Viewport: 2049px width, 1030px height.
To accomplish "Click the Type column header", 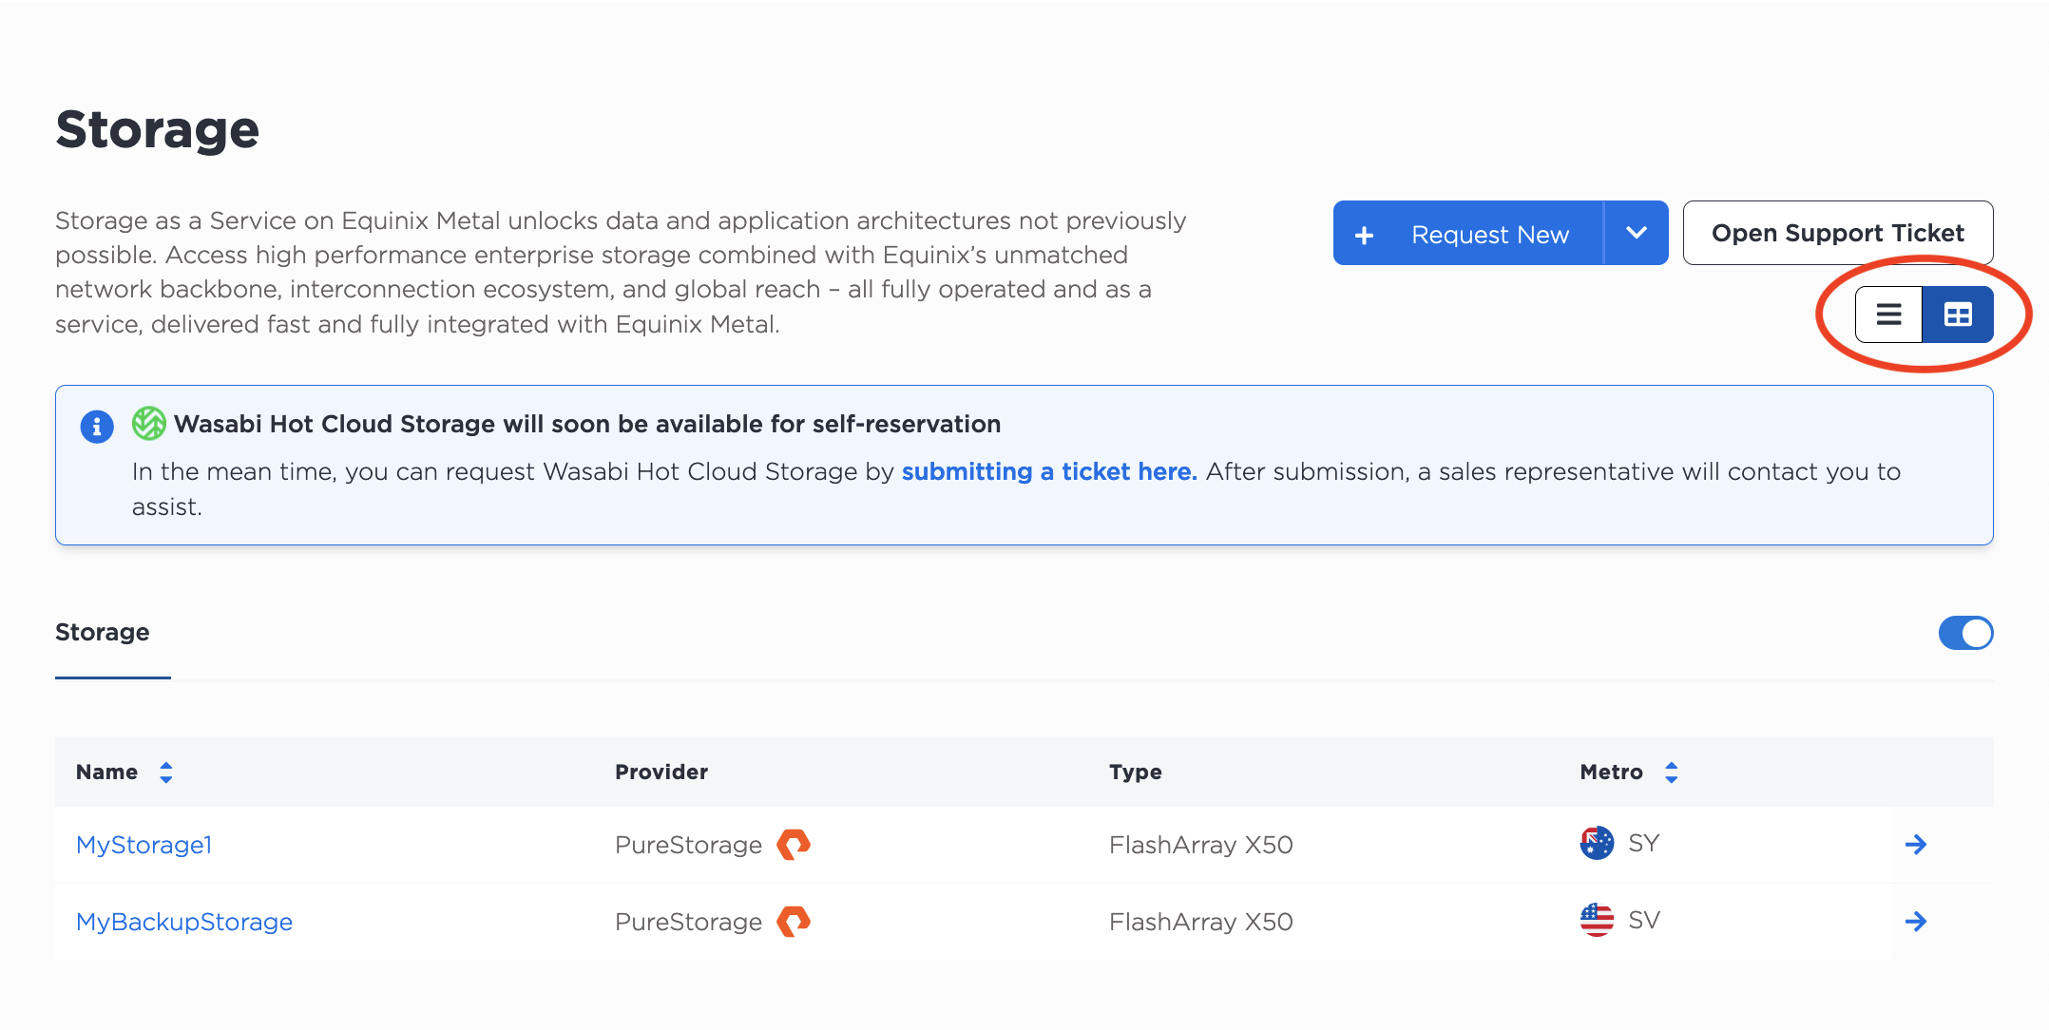I will 1136,772.
